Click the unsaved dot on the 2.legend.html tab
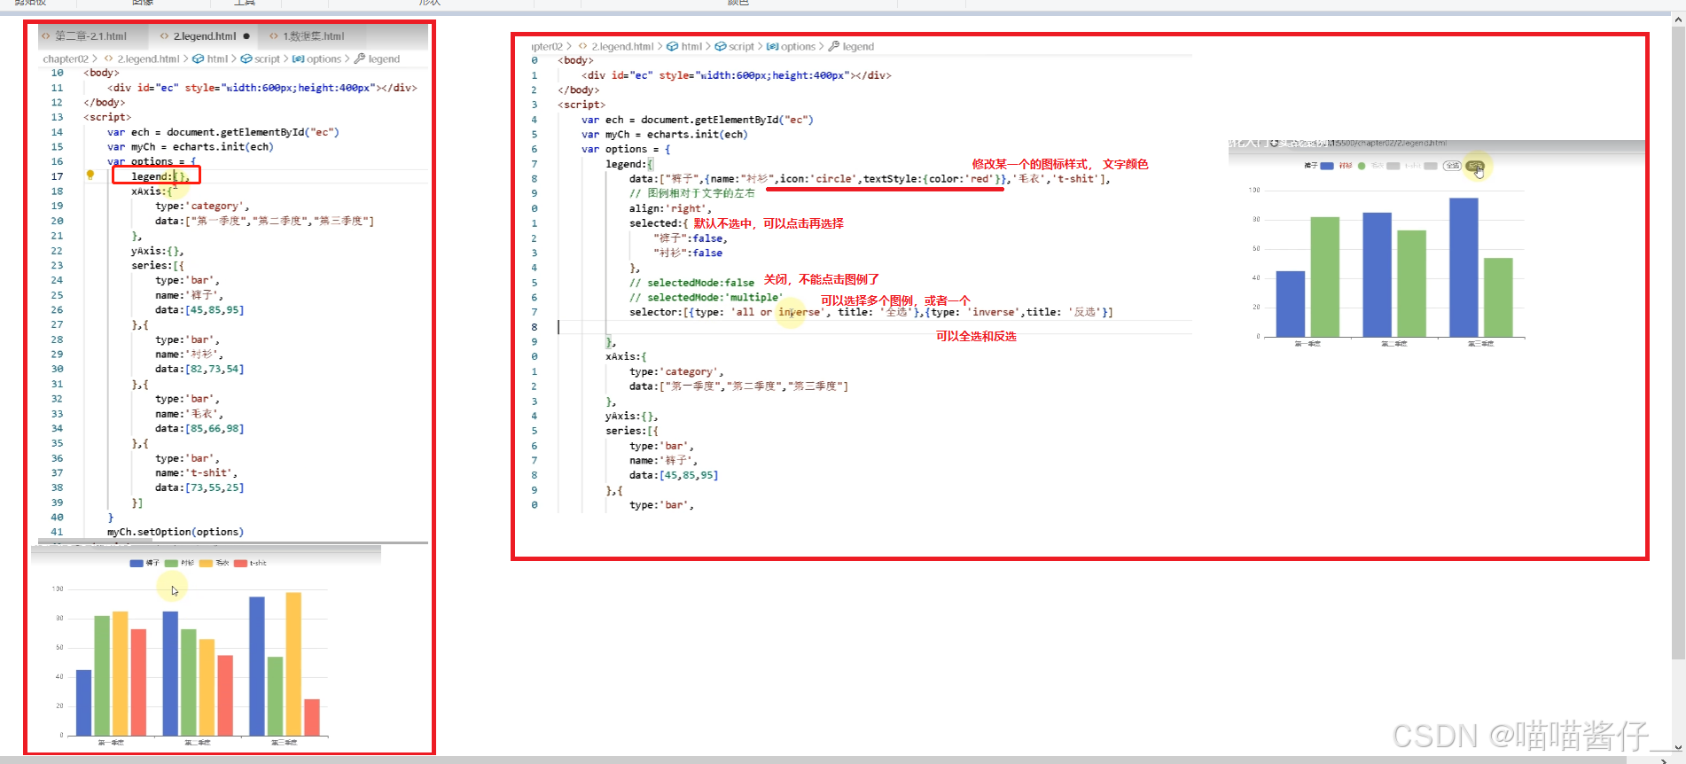1686x764 pixels. [x=246, y=36]
